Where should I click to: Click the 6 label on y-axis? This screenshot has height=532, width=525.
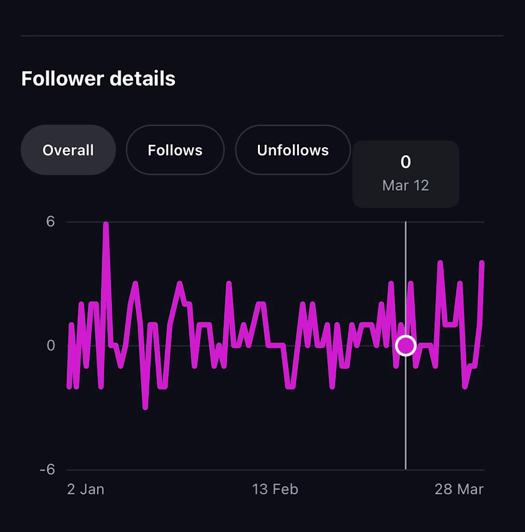coord(50,222)
